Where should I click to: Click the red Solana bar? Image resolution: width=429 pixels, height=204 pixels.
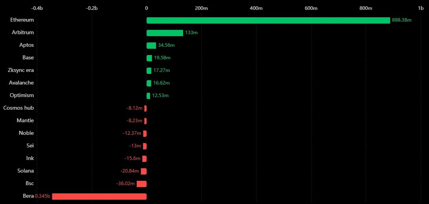click(x=144, y=171)
